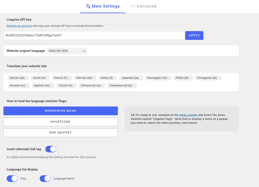Click the Apply button
This screenshot has width=259, height=187.
(194, 35)
